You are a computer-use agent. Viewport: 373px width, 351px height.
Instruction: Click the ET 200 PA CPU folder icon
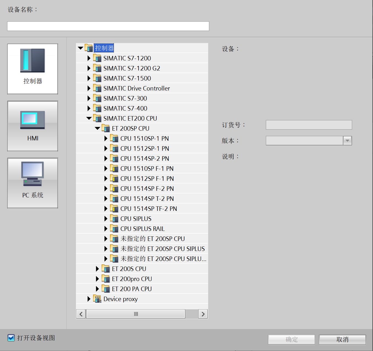[106, 289]
